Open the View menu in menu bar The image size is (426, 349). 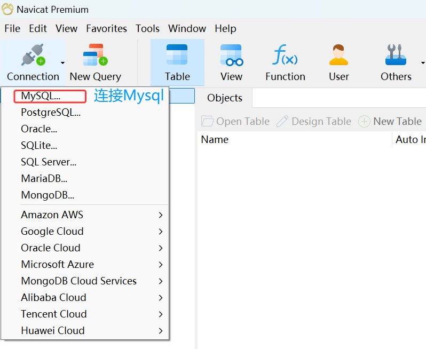click(66, 28)
